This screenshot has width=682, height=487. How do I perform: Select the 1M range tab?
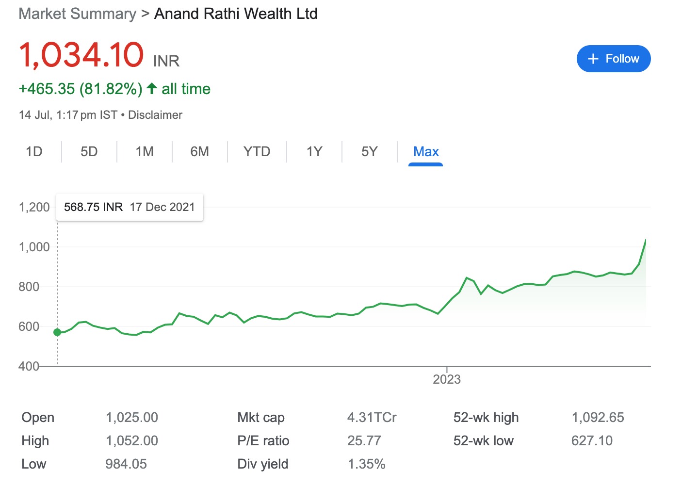[x=145, y=152]
